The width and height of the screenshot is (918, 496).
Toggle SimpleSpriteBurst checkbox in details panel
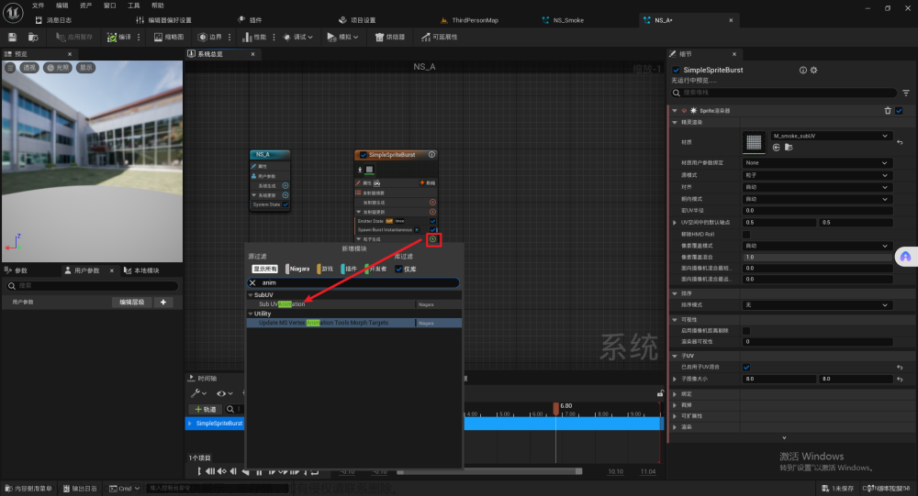677,70
